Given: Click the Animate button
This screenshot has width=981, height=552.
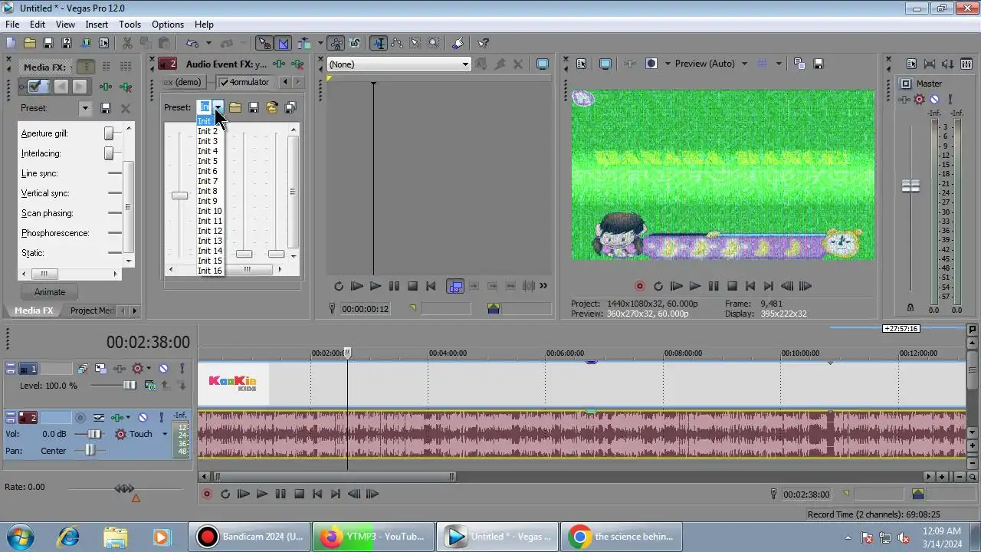Looking at the screenshot, I should 50,292.
